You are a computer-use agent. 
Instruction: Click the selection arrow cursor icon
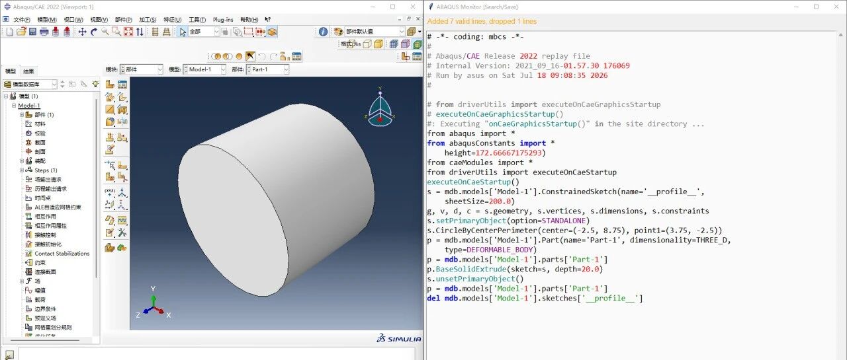(183, 32)
